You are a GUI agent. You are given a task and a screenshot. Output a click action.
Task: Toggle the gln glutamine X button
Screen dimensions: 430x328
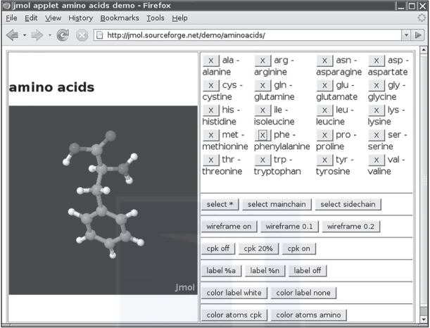[263, 86]
